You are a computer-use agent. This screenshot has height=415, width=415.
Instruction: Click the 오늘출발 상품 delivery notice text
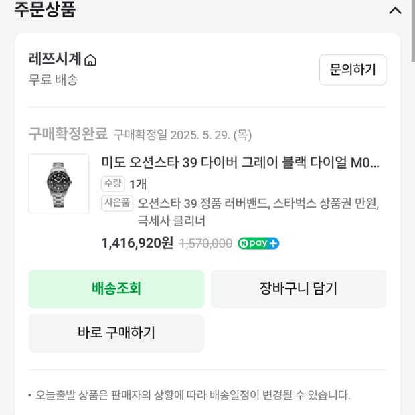click(193, 395)
